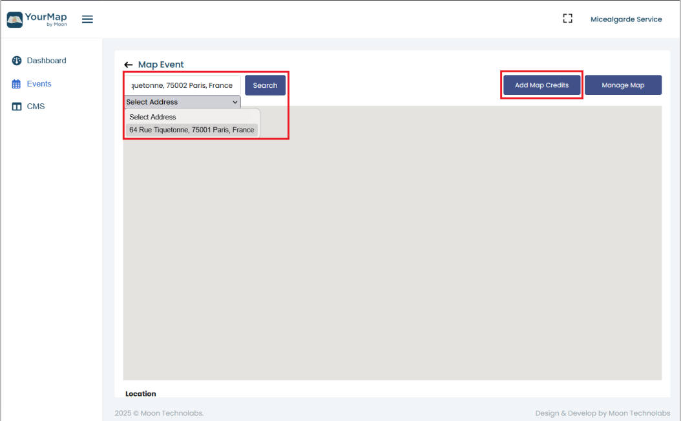Image resolution: width=681 pixels, height=421 pixels.
Task: Focus the address search text field
Action: 182,85
